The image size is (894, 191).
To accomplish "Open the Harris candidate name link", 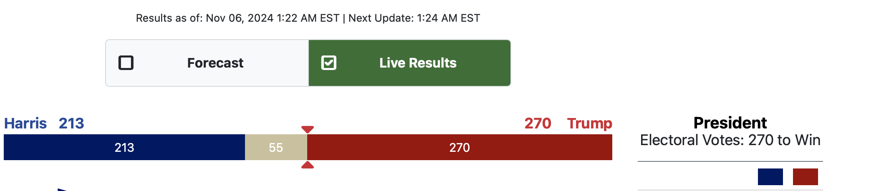I will 25,123.
